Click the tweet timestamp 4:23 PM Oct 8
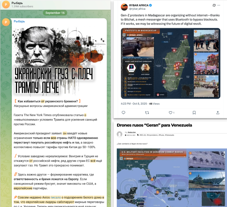Image resolution: width=227 pixels, height=207 pixels. coord(134,104)
